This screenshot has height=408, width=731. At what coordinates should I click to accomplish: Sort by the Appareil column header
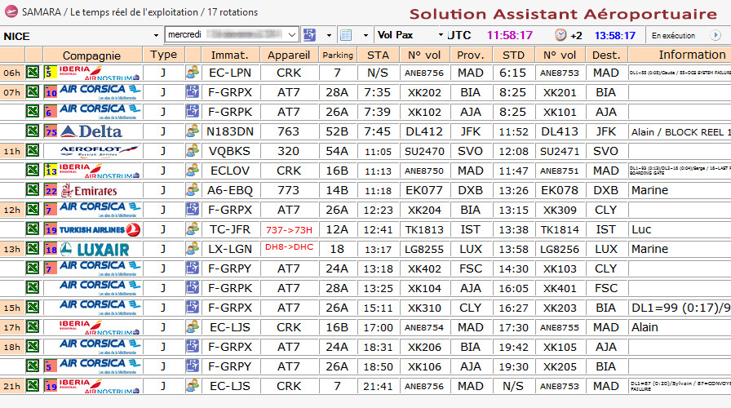(289, 55)
